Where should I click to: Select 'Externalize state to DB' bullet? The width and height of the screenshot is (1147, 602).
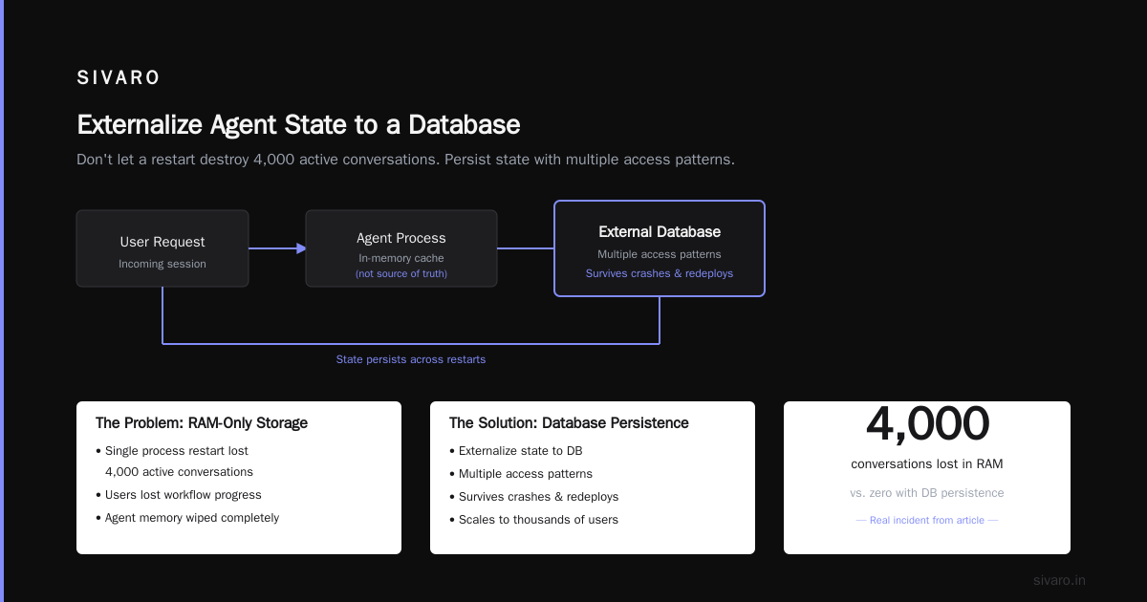(x=515, y=451)
